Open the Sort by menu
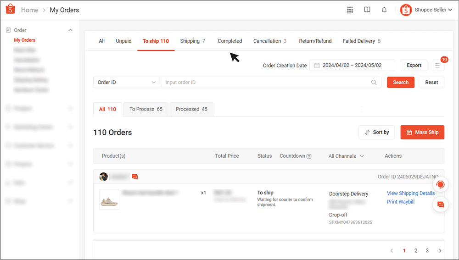 (x=376, y=132)
